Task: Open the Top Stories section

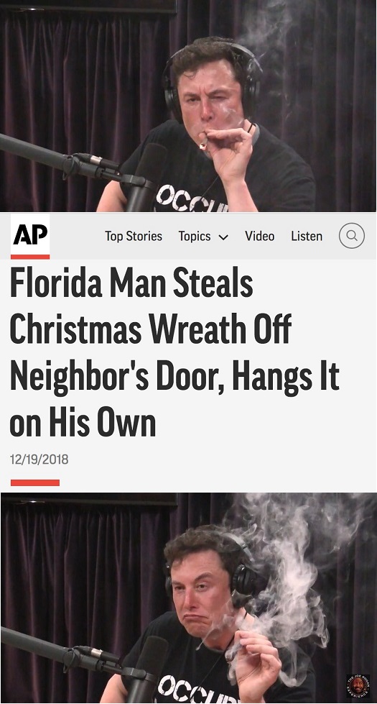Action: [134, 236]
